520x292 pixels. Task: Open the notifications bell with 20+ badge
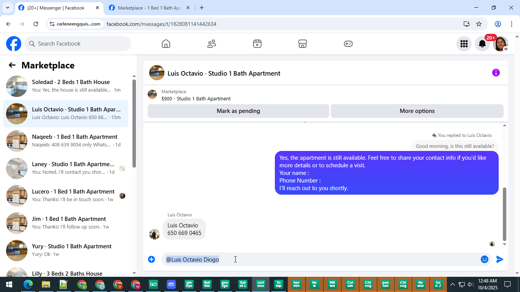(482, 44)
